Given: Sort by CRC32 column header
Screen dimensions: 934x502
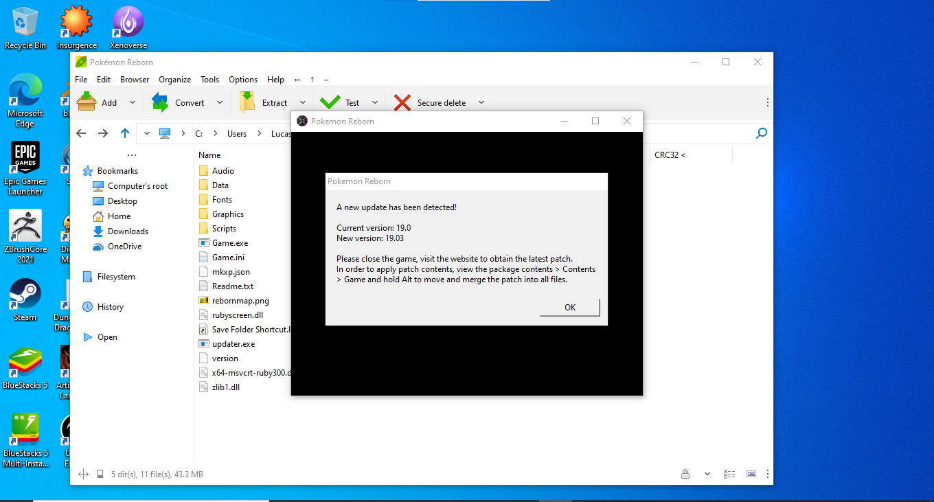Looking at the screenshot, I should (670, 155).
